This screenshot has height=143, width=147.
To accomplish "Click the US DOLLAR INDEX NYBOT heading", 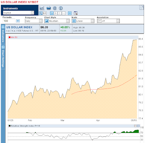I will click(x=19, y=2).
